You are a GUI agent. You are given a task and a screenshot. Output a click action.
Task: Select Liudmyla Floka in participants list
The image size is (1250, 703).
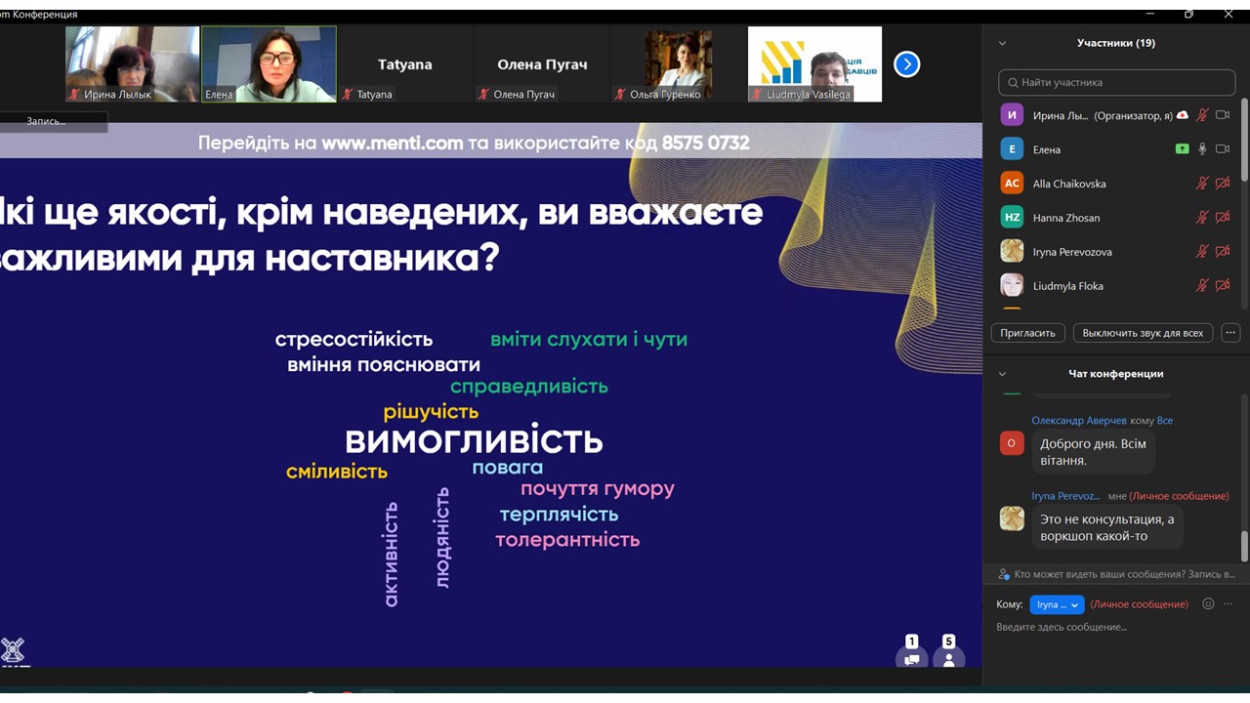(x=1067, y=286)
